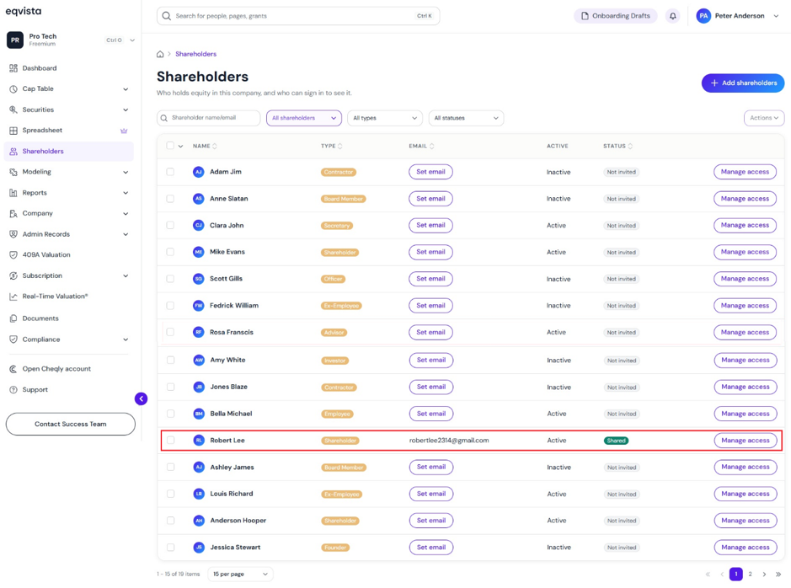The image size is (791, 588).
Task: Click the eqvista logo
Action: click(x=24, y=11)
